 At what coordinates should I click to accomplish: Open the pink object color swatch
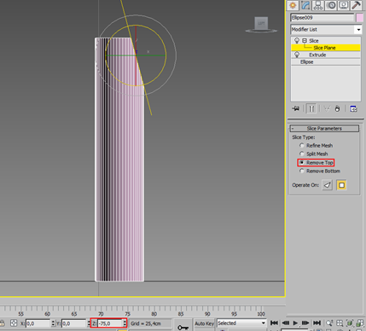point(359,18)
